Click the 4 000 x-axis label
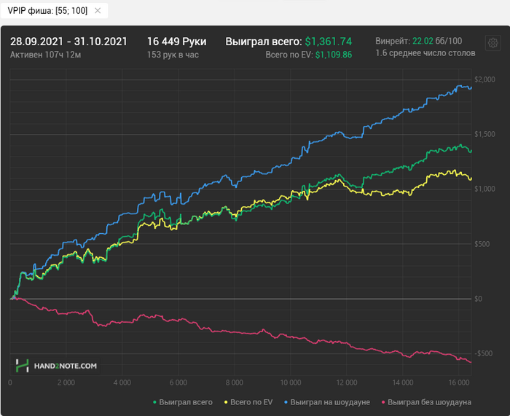The height and width of the screenshot is (416, 510). [x=122, y=382]
